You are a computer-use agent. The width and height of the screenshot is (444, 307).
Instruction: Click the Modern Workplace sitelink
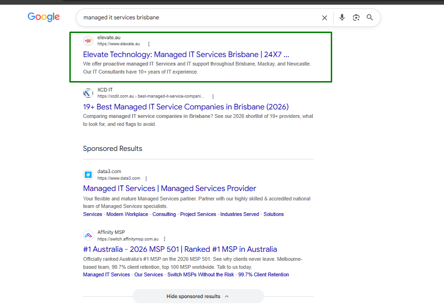tap(127, 214)
